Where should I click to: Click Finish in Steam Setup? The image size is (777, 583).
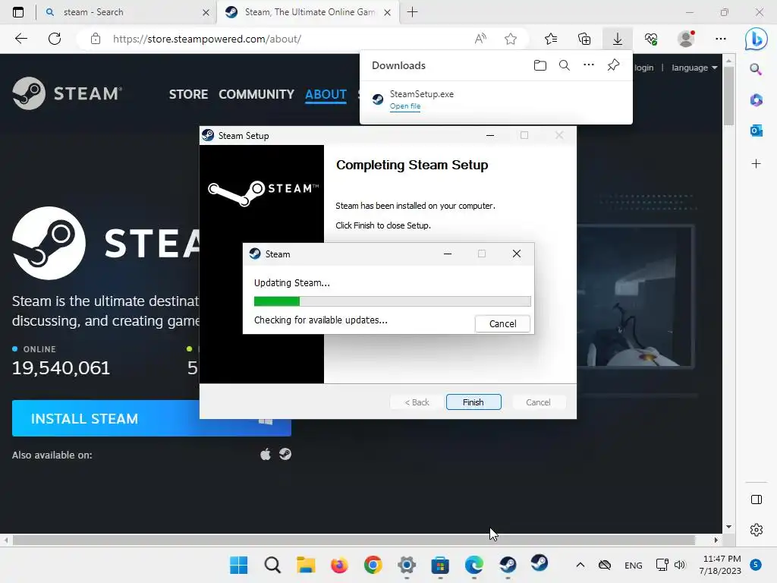point(473,402)
